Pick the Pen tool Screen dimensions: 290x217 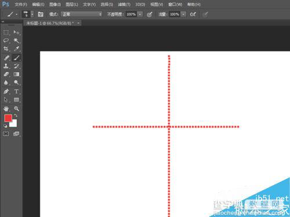[x=6, y=91]
